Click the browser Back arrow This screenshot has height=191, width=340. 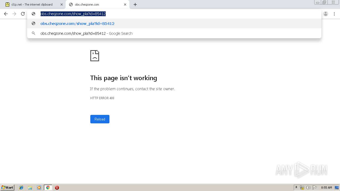6,14
